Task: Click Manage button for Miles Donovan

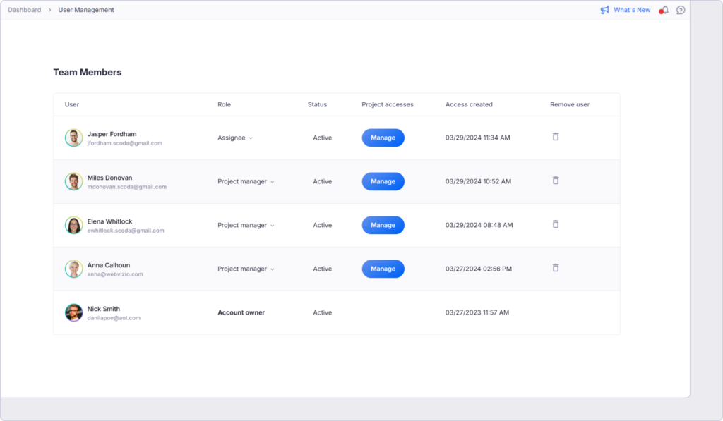Action: point(383,181)
